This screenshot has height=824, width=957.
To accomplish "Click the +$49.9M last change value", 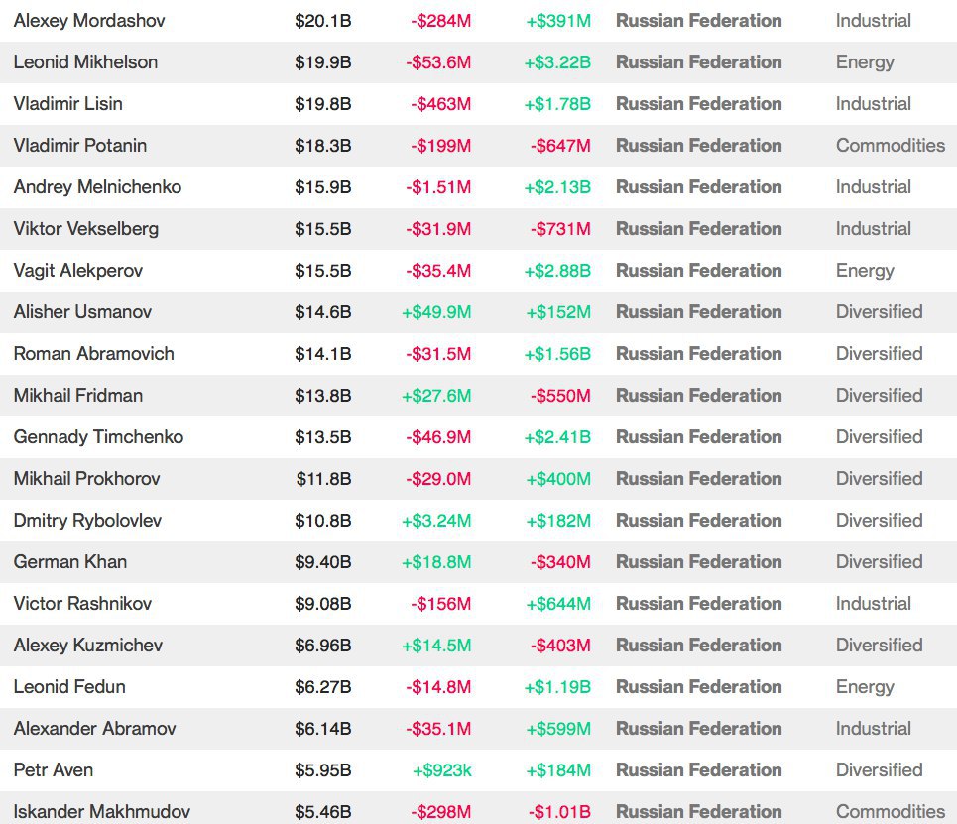I will [436, 312].
